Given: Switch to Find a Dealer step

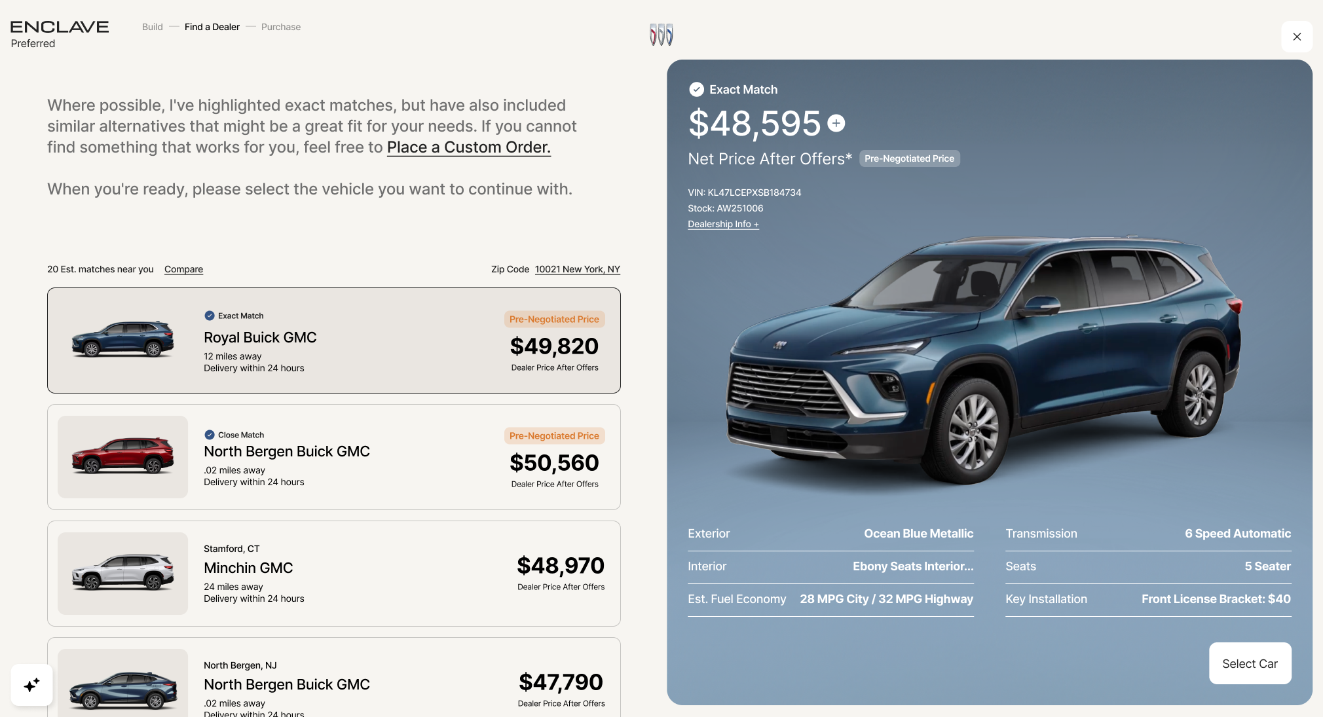Looking at the screenshot, I should coord(212,27).
